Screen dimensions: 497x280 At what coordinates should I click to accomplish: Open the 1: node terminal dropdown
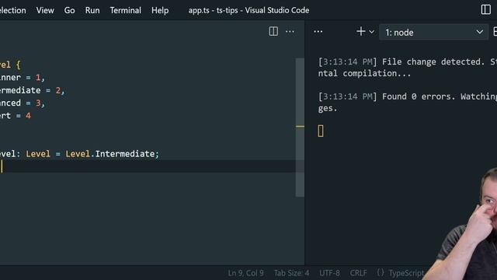pyautogui.click(x=433, y=32)
